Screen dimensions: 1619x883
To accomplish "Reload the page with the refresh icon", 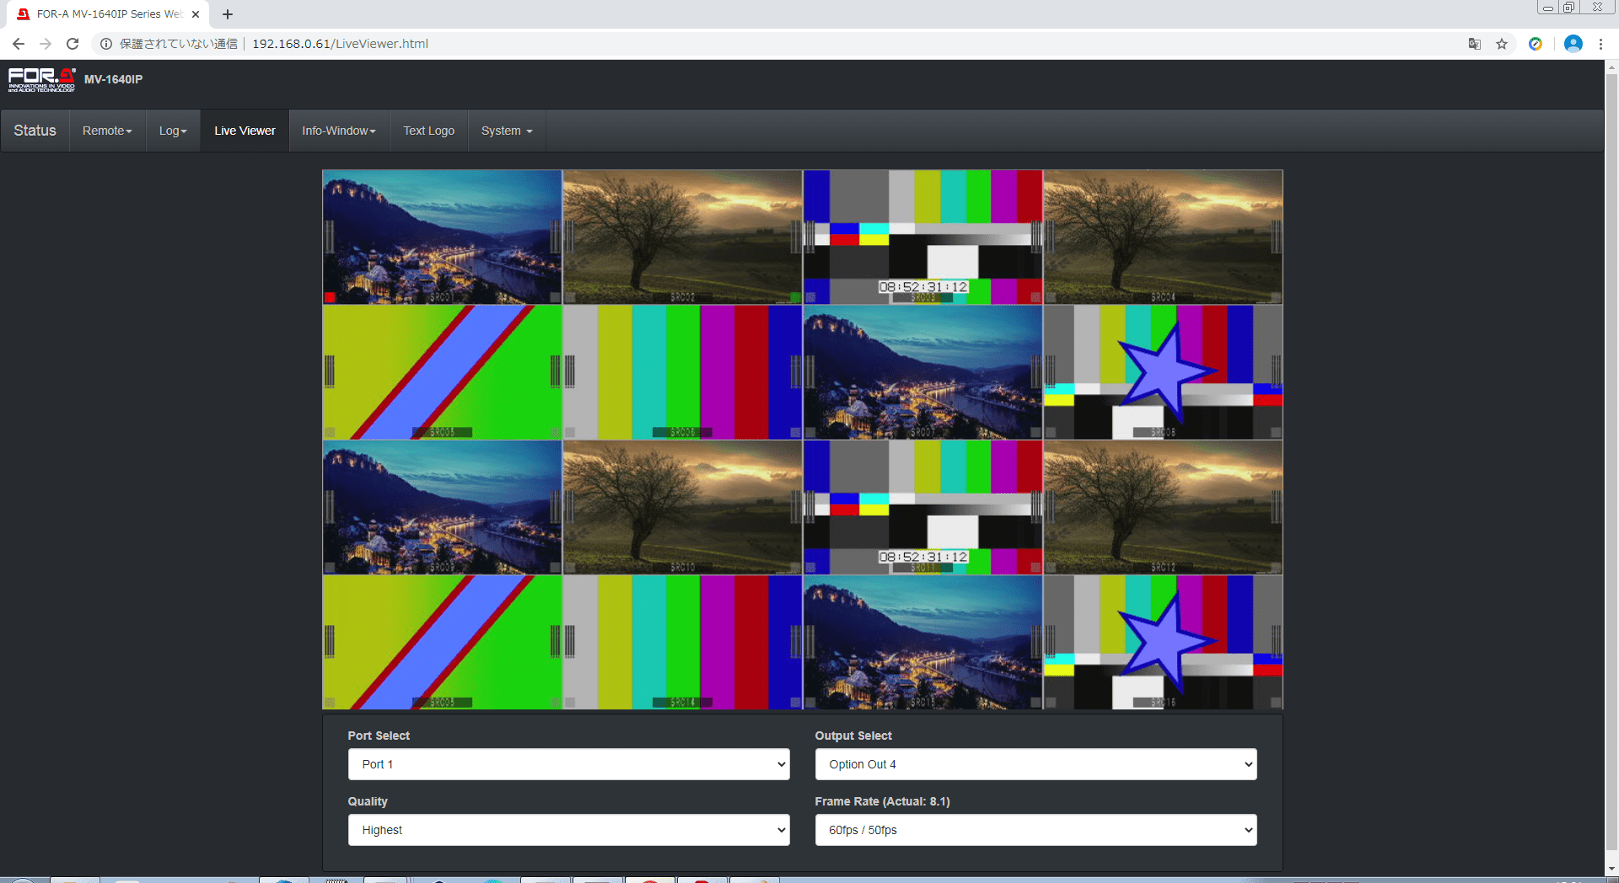I will tap(73, 44).
